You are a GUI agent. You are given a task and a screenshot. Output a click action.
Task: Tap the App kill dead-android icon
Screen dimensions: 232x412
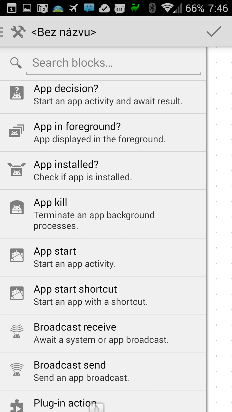pos(17,207)
